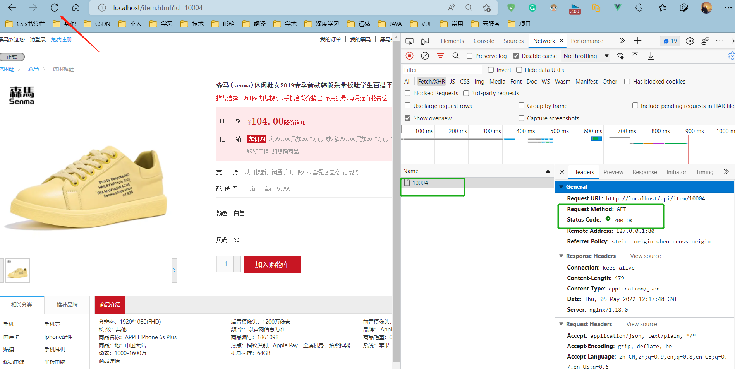This screenshot has width=735, height=369.
Task: Click the zoom magnifier icon in address bar
Action: [469, 8]
